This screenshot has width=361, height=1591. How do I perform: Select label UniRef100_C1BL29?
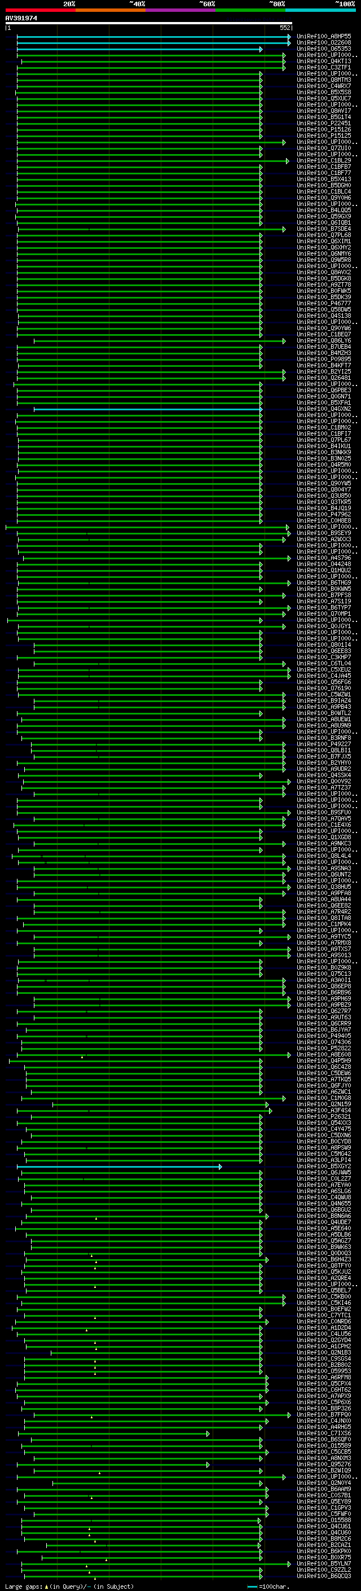(324, 161)
